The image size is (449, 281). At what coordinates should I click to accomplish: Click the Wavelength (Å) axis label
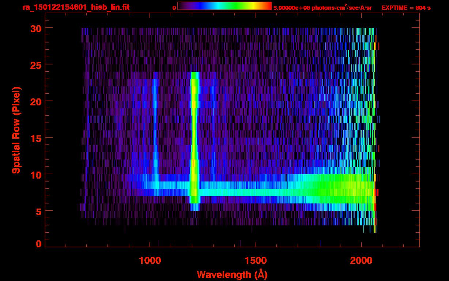click(230, 274)
